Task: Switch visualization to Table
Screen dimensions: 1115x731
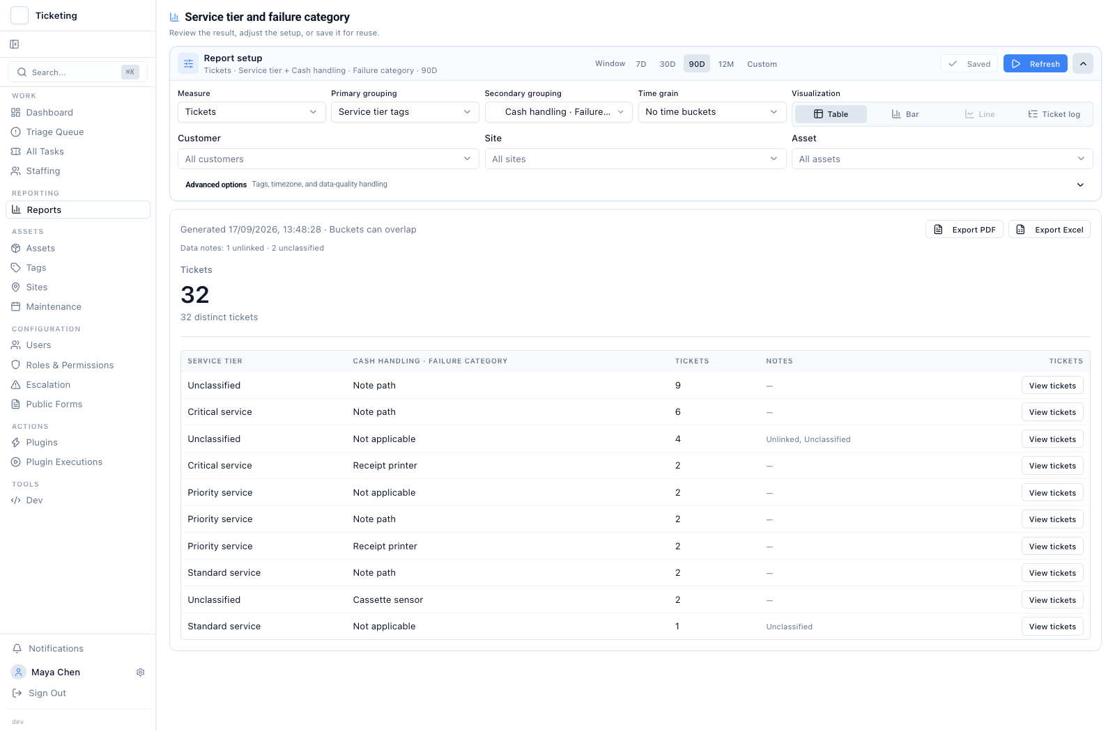Action: click(831, 114)
